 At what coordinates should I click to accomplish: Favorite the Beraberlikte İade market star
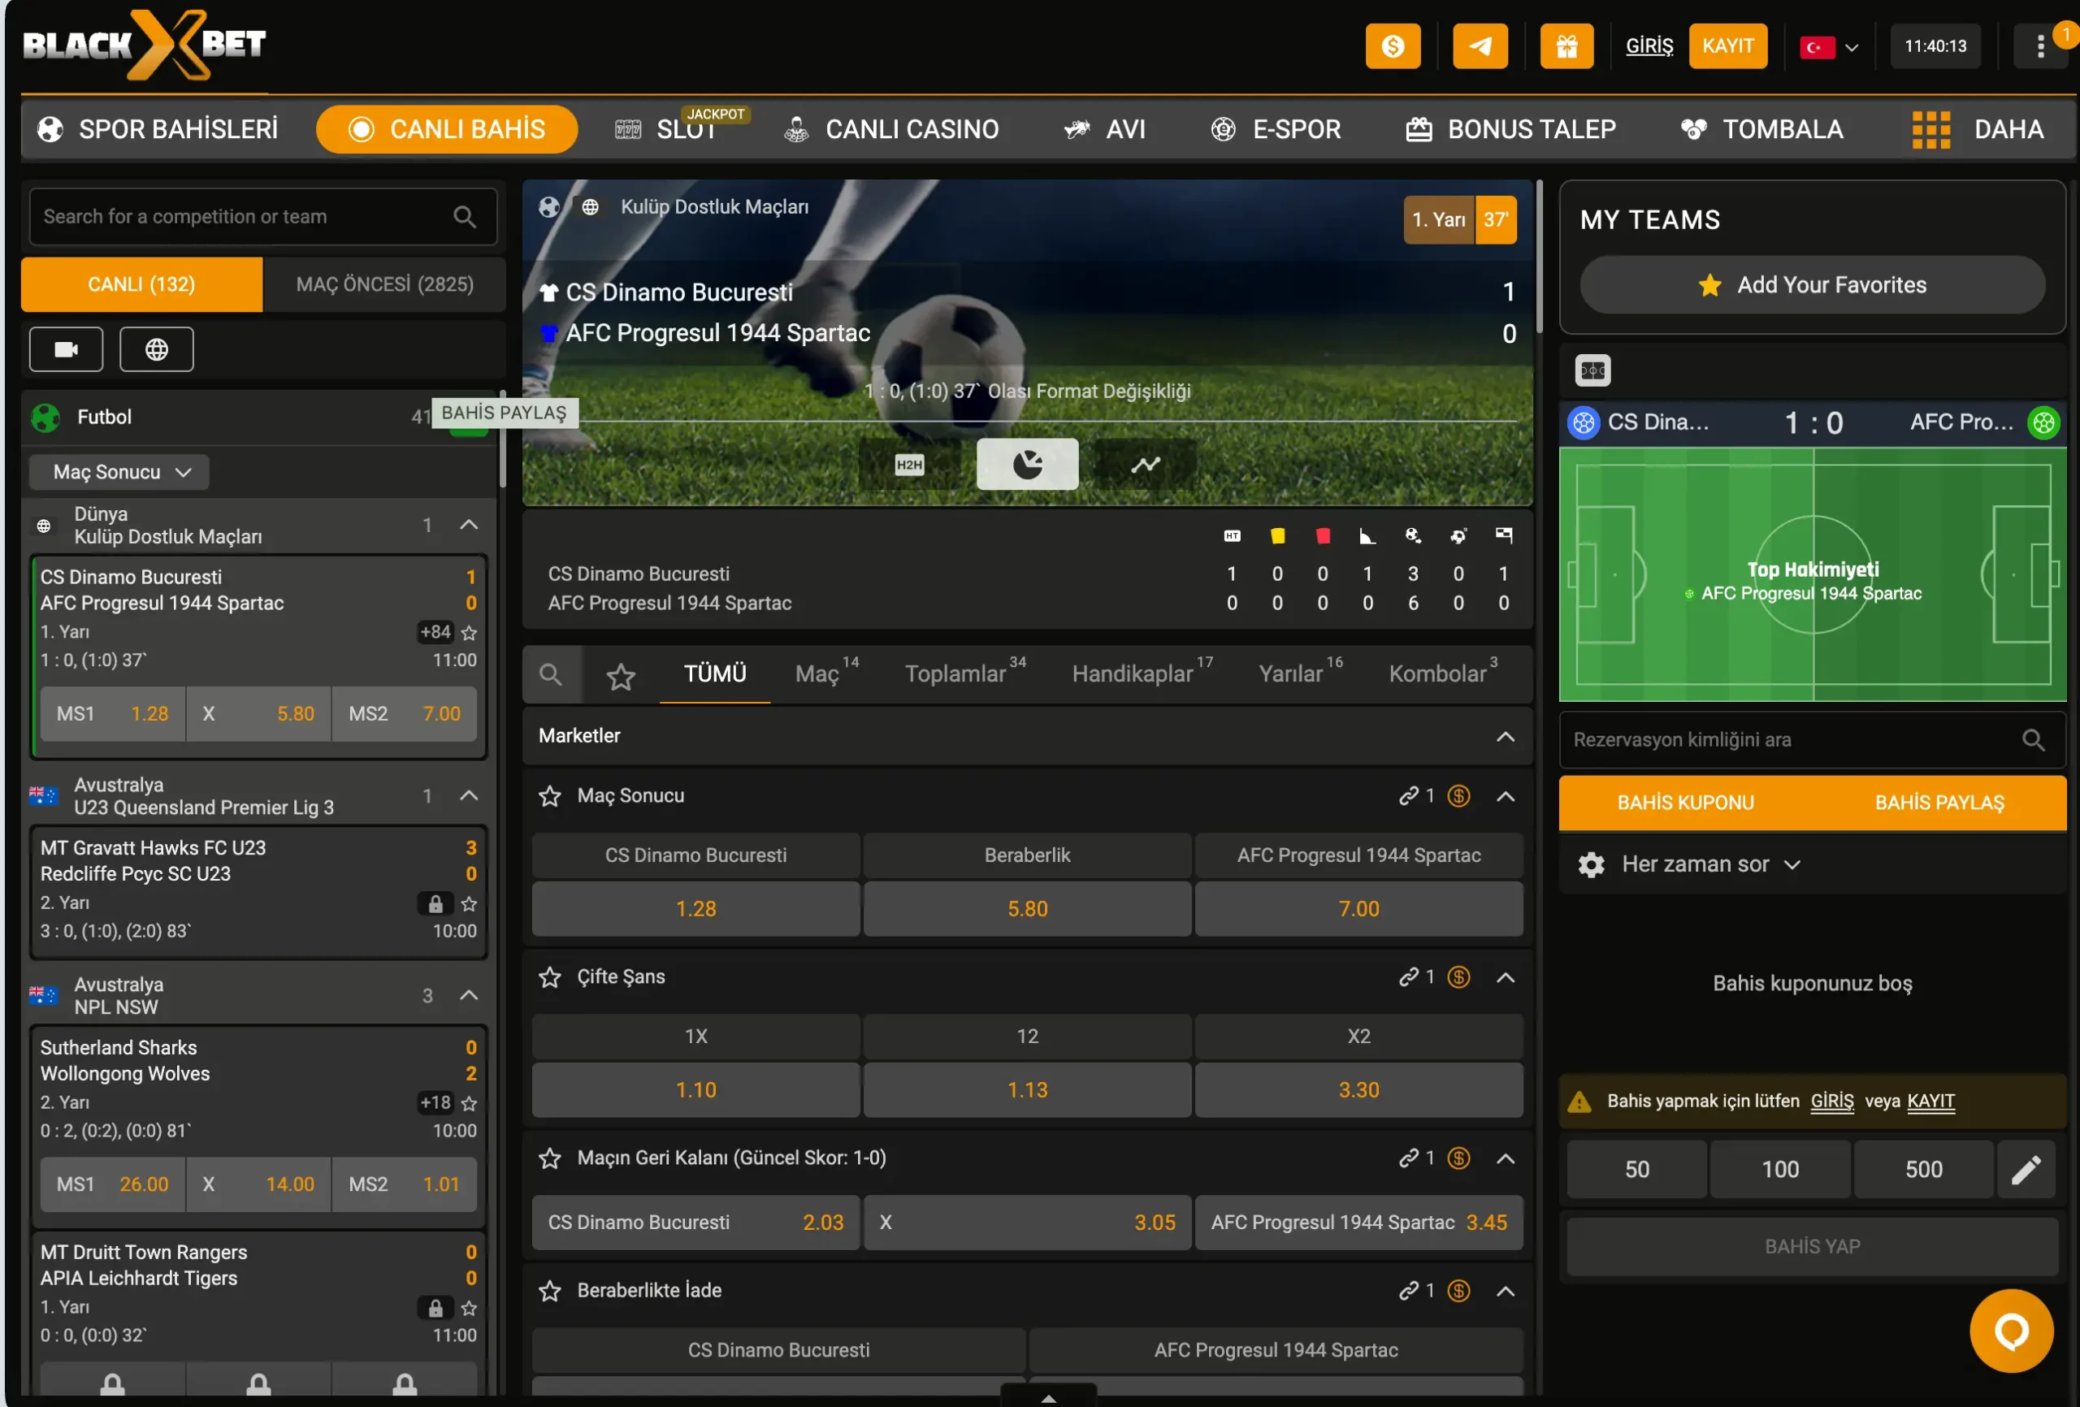click(549, 1291)
